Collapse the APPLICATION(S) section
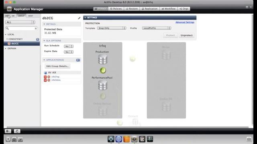The image size is (257, 144). click(x=44, y=60)
